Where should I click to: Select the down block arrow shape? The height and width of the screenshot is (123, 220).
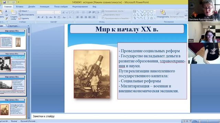pyautogui.click(x=148, y=15)
